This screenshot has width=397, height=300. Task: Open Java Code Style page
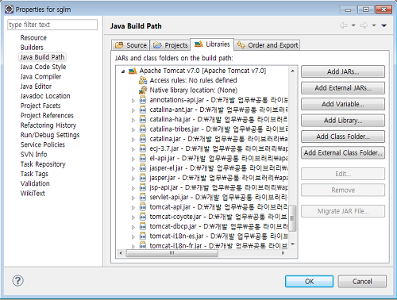coord(43,67)
